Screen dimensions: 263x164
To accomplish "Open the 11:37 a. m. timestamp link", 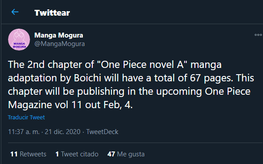I will (24, 132).
